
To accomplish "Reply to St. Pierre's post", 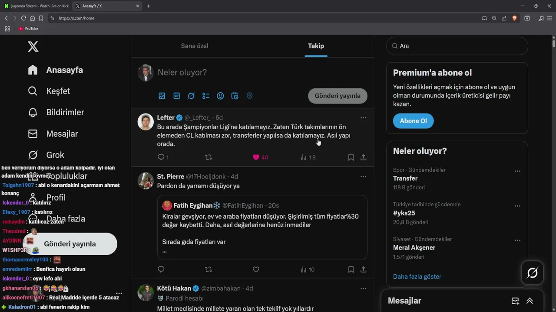I will pos(161,270).
